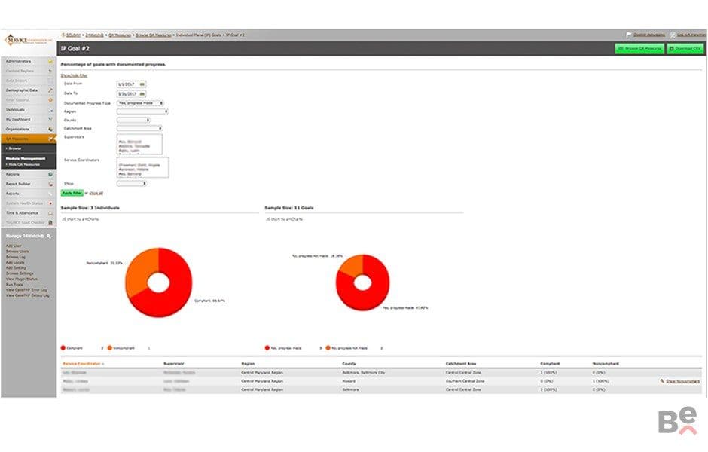Click the Download CSV button
Screen dimensions: 708x452
[x=685, y=48]
